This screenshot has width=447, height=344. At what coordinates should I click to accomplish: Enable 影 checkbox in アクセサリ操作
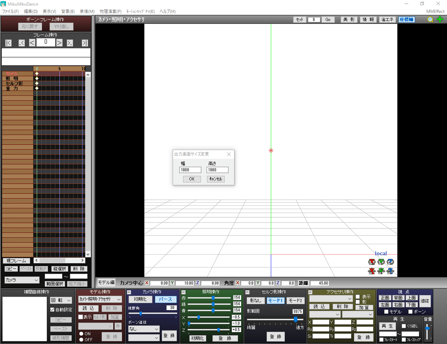click(358, 302)
